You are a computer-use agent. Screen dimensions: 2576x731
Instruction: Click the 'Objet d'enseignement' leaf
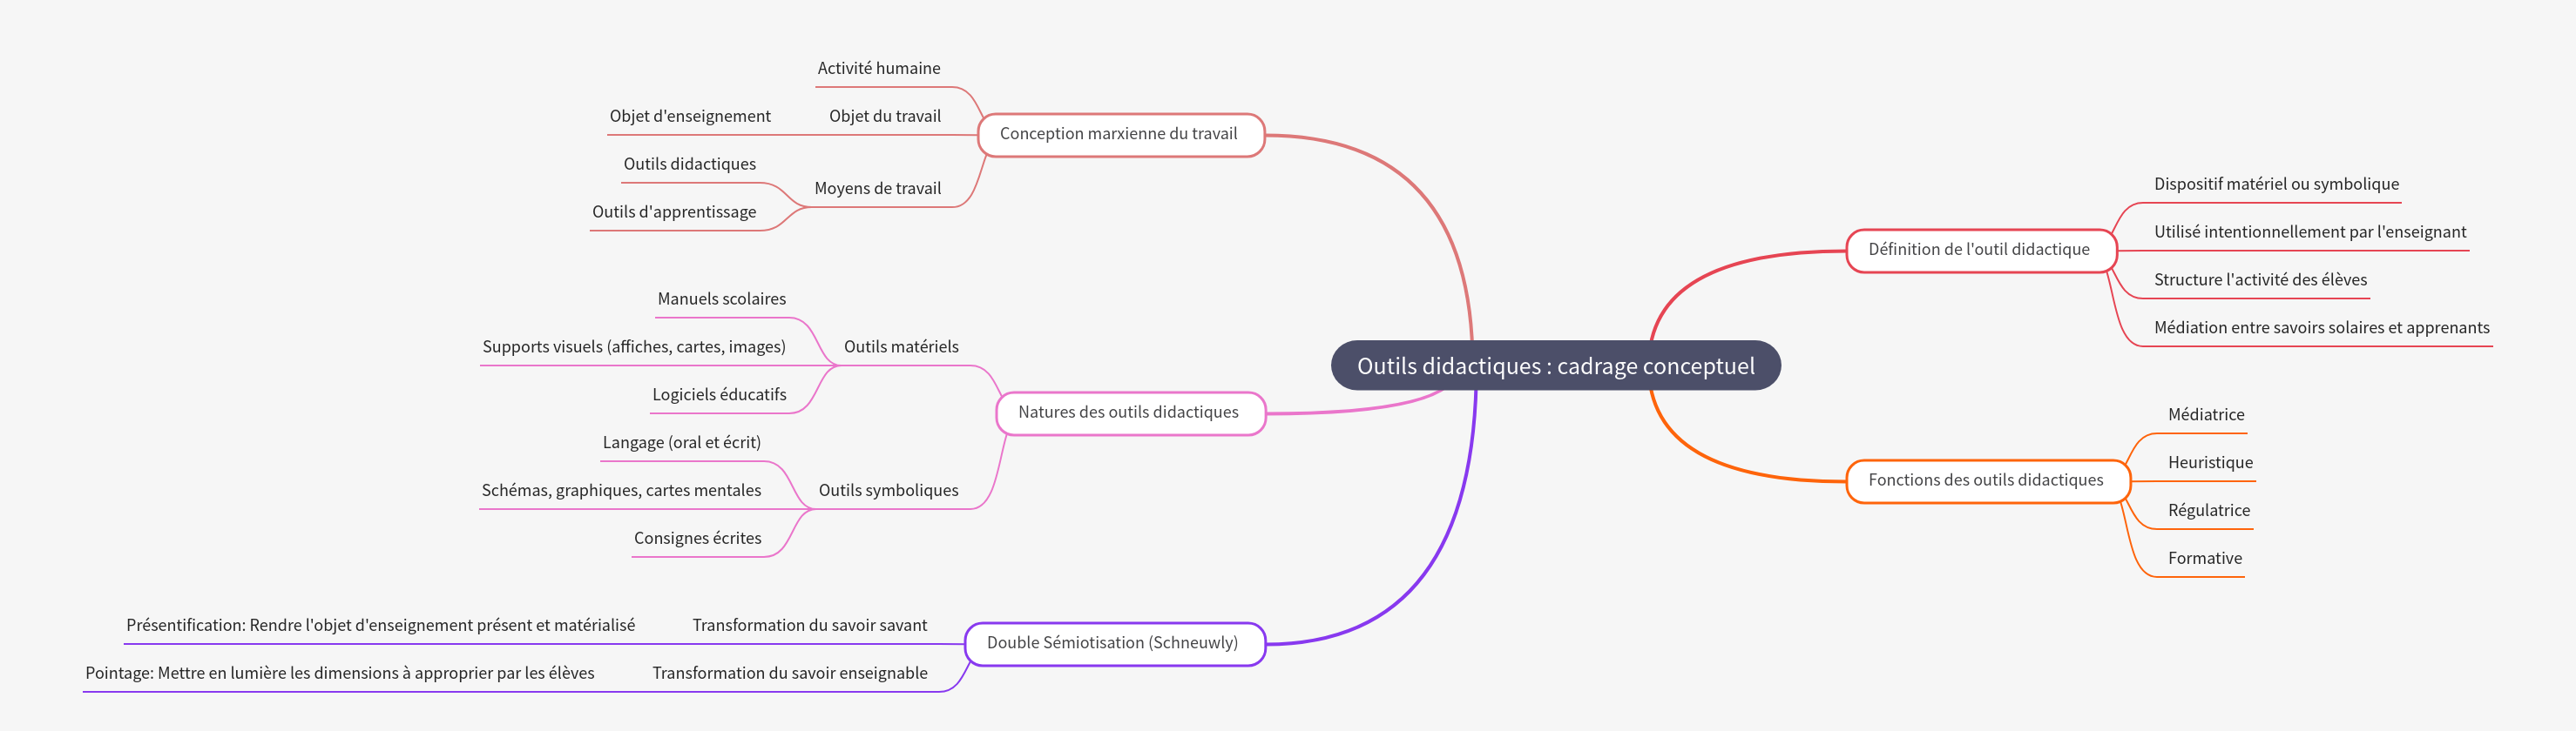[690, 116]
